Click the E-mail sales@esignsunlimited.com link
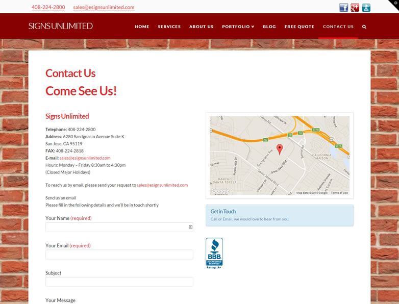This screenshot has height=304, width=399. [x=85, y=158]
